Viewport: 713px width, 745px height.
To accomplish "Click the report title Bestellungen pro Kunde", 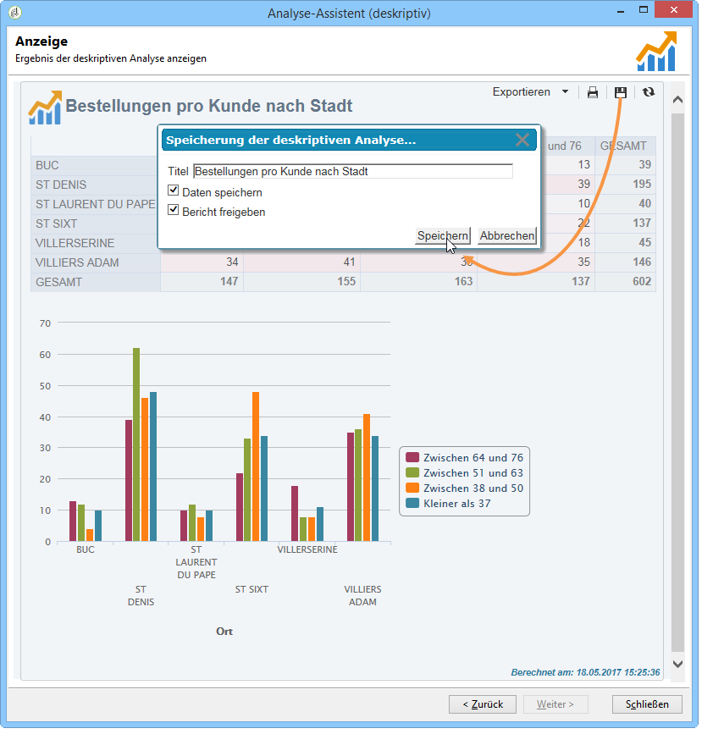I will pyautogui.click(x=208, y=106).
